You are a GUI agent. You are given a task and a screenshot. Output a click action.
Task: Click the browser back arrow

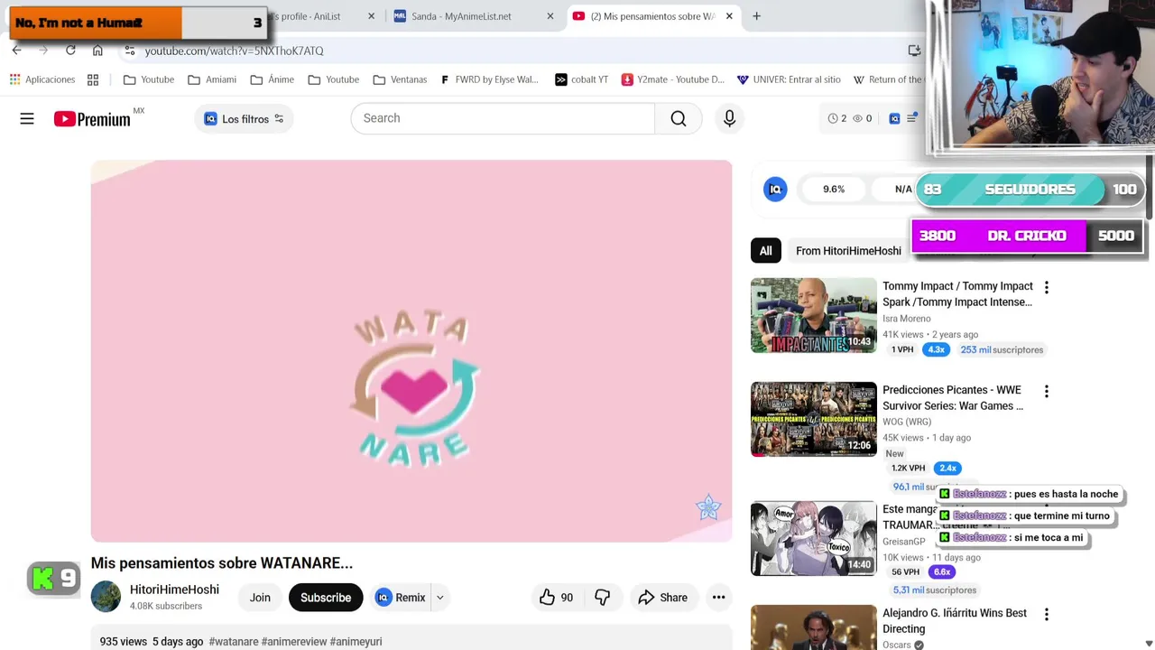(x=16, y=51)
